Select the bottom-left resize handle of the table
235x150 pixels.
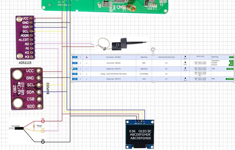tap(72, 82)
